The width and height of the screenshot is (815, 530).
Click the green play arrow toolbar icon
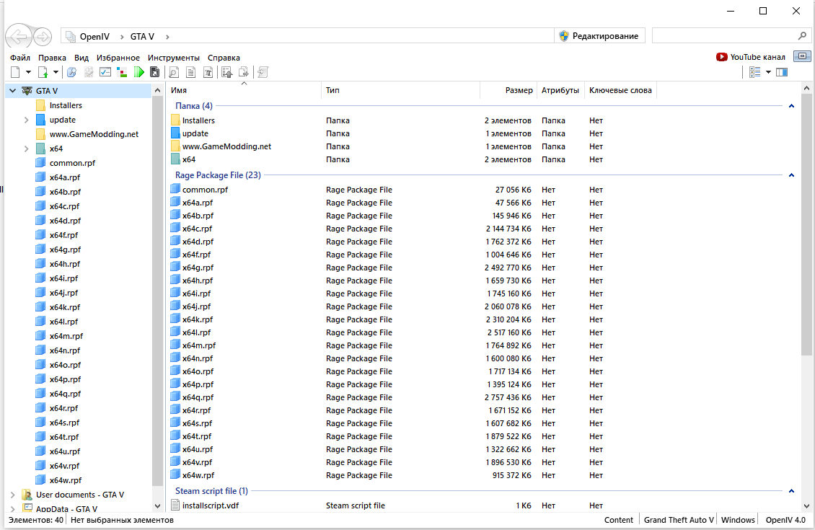(138, 72)
